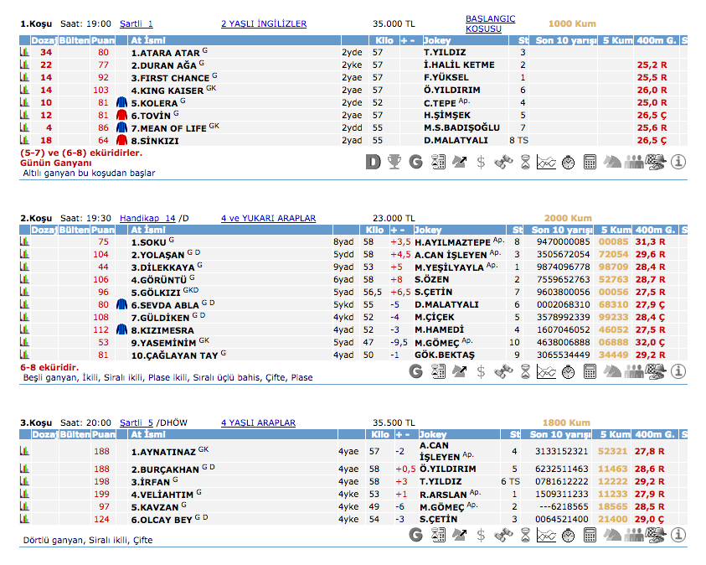Select horse name 4.KING KAISER
Viewport: 706px width, 565px height.
167,91
